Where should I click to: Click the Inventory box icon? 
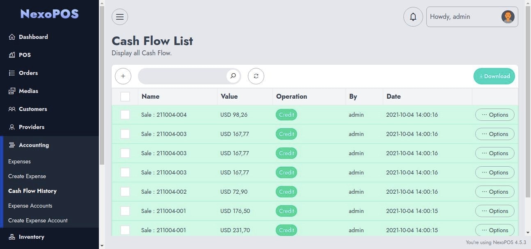(12, 237)
